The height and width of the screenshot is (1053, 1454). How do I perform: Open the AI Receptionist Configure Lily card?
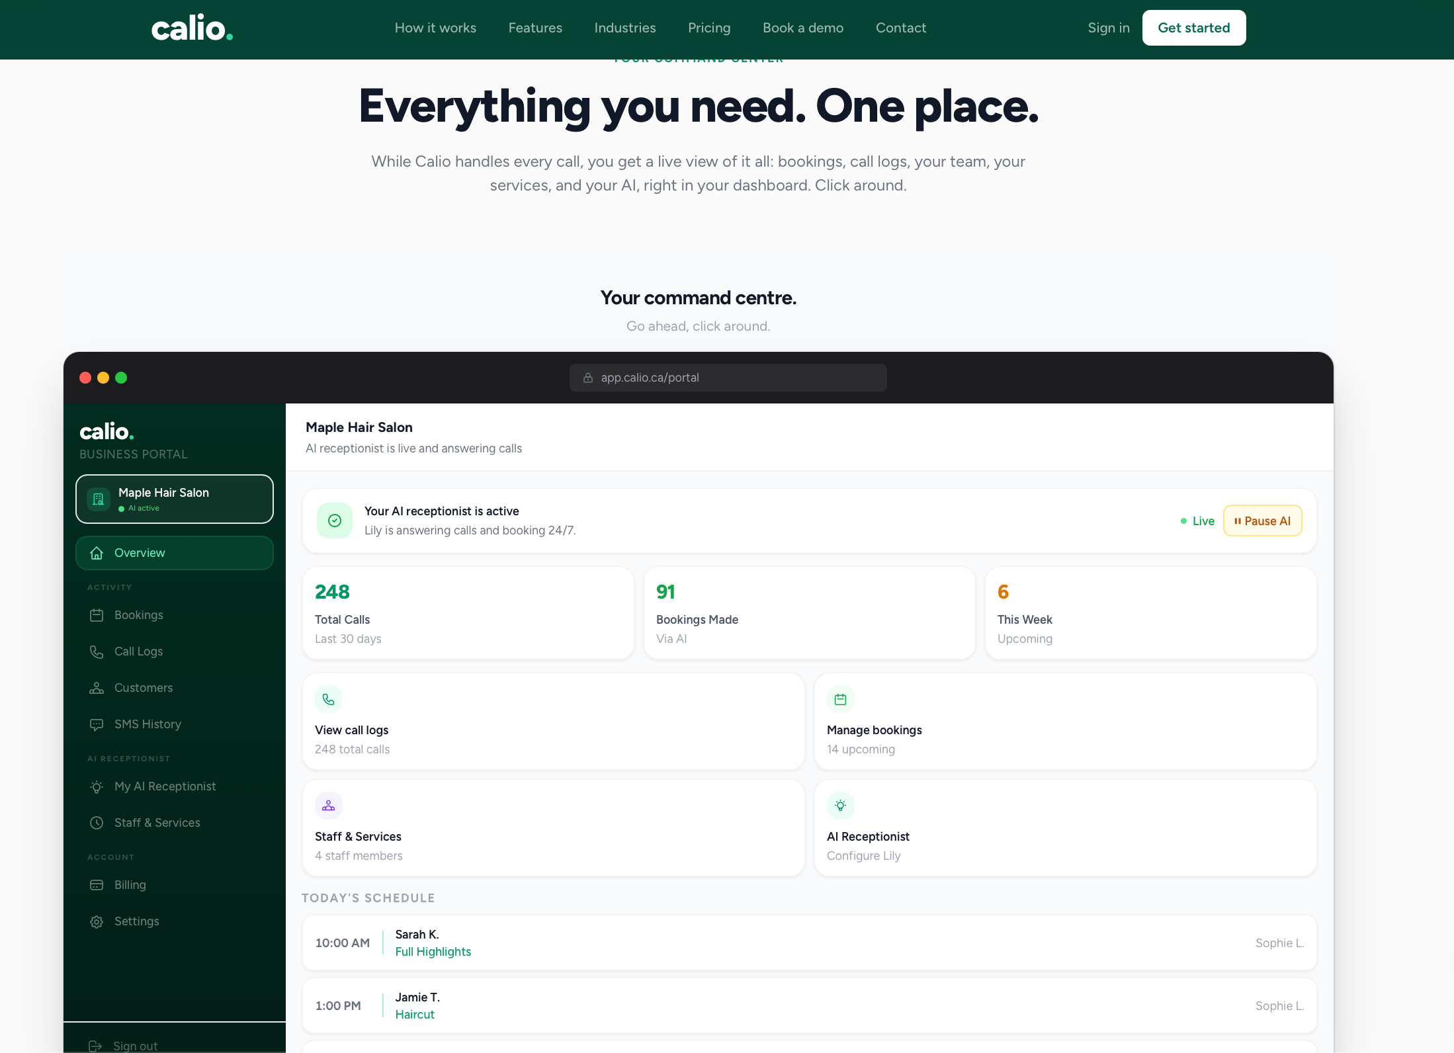(1066, 828)
